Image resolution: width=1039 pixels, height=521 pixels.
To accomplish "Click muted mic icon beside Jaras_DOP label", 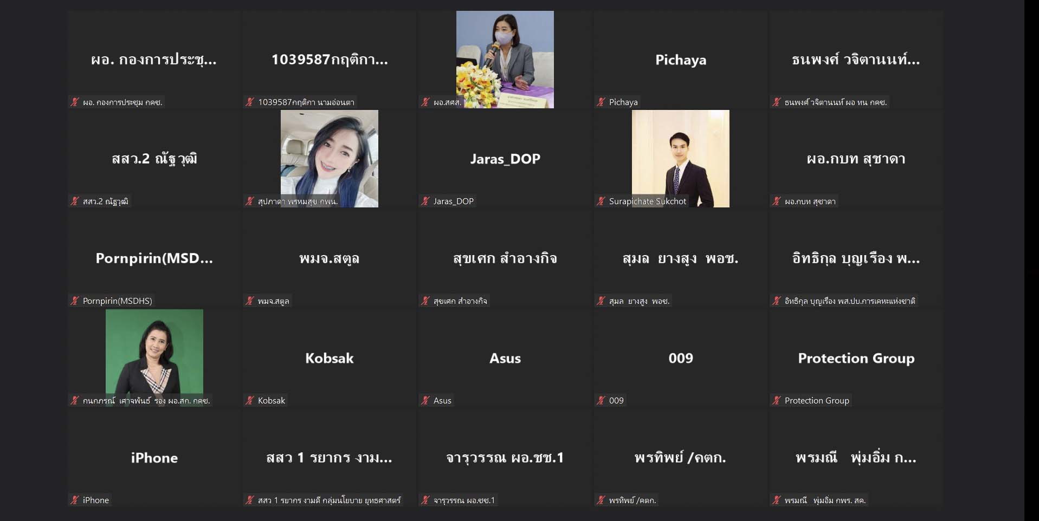I will pyautogui.click(x=425, y=201).
